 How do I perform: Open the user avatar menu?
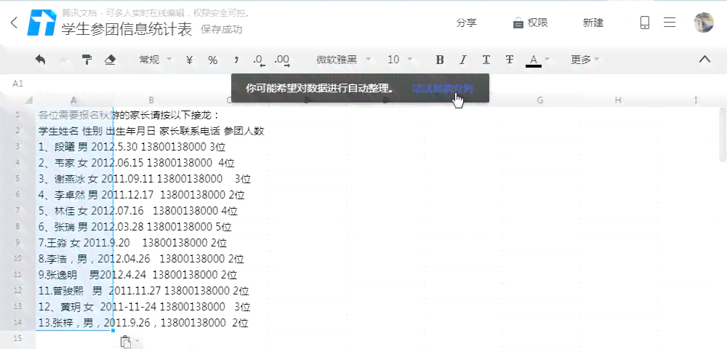[x=703, y=23]
